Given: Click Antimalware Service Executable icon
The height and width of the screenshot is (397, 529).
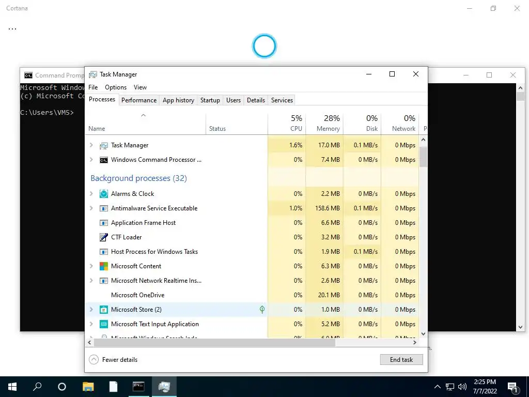Looking at the screenshot, I should point(103,208).
